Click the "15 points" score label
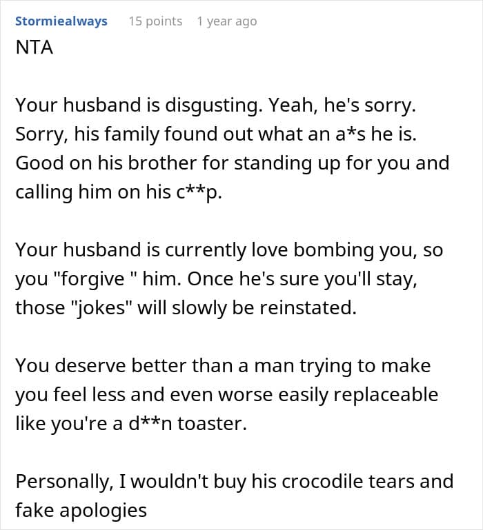This screenshot has width=483, height=530. (x=155, y=21)
